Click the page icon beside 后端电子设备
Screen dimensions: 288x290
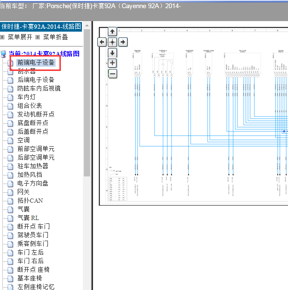pyautogui.click(x=11, y=80)
